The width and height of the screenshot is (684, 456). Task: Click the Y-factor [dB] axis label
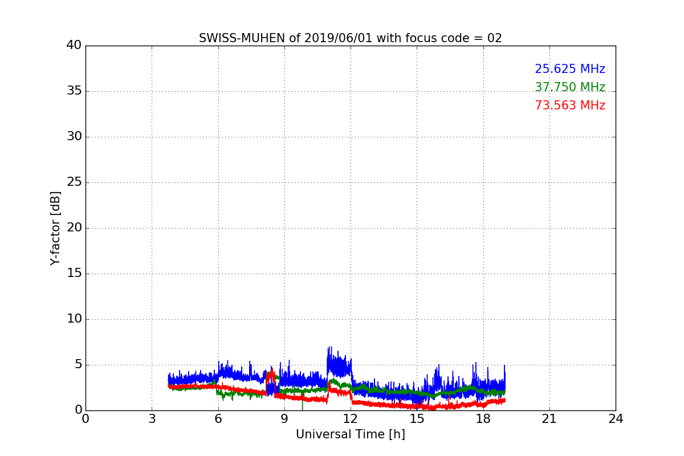tap(55, 228)
